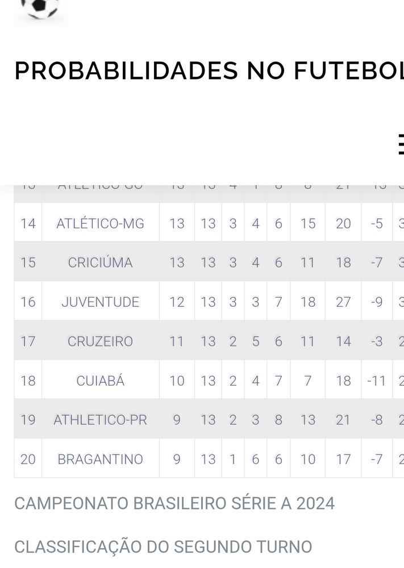The width and height of the screenshot is (404, 568).
Task: Click position number 14 cell
Action: coord(28,224)
